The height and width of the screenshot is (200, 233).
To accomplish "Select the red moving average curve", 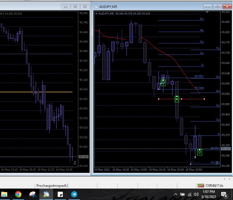I will 173,58.
